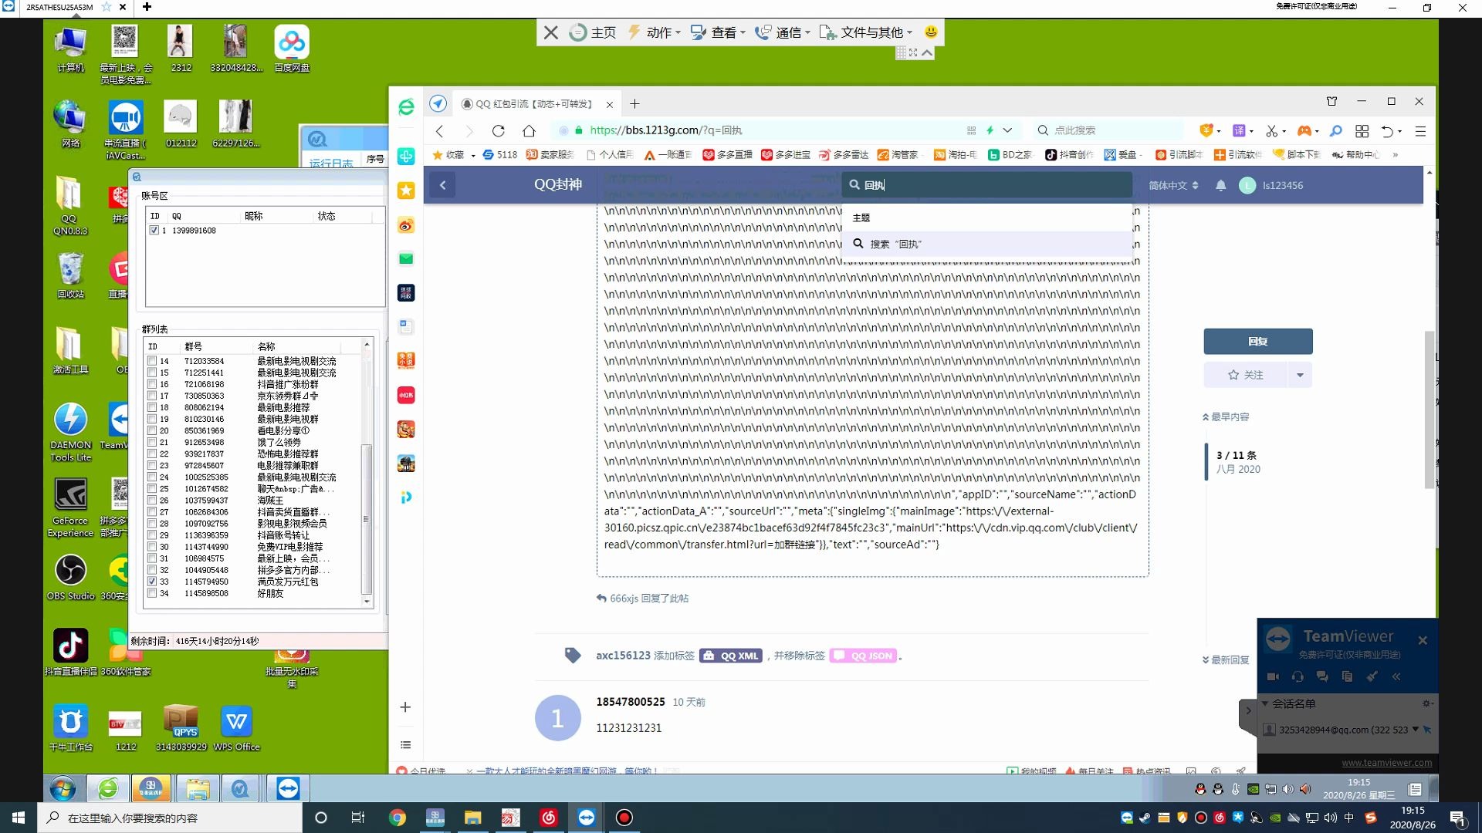
Task: Check group 939217837 恐怖电影推荐群 checkbox
Action: coord(152,454)
